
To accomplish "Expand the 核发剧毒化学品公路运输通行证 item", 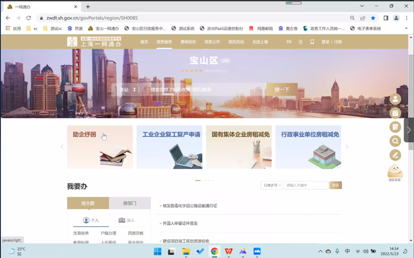I will click(x=189, y=206).
